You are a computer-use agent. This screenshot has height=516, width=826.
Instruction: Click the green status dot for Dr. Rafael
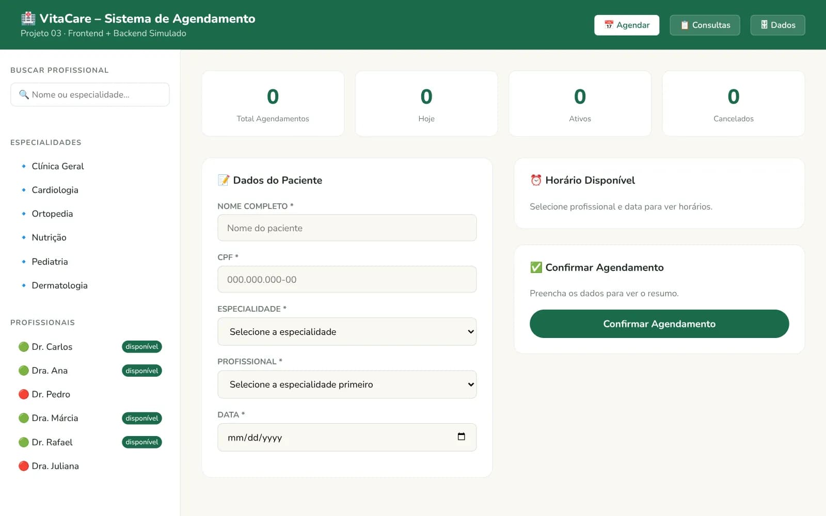pos(24,442)
